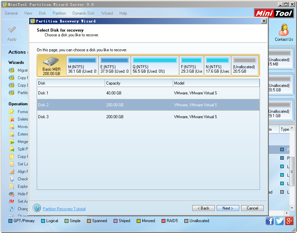The height and width of the screenshot is (233, 297).
Task: Click the Change drive letter icon
Action: tap(12, 209)
